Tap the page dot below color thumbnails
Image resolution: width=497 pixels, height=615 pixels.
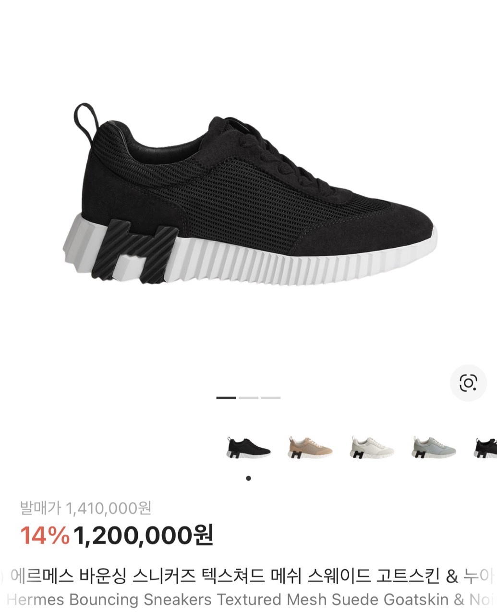coord(248,478)
